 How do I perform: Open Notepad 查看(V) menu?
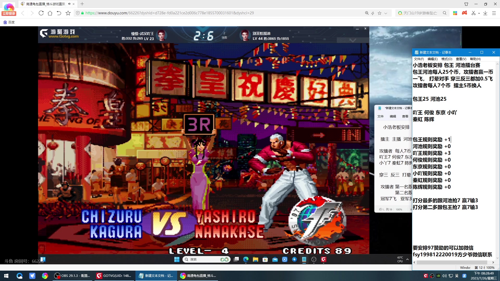[x=461, y=59]
